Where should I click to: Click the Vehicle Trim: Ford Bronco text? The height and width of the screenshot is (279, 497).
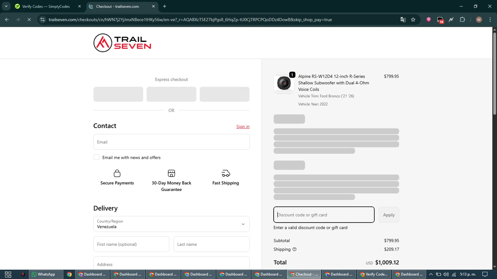[326, 96]
